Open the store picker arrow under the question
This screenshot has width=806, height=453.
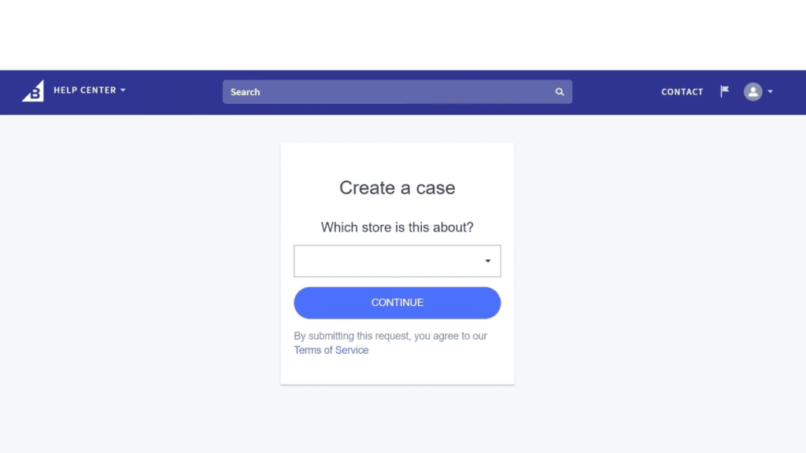488,260
